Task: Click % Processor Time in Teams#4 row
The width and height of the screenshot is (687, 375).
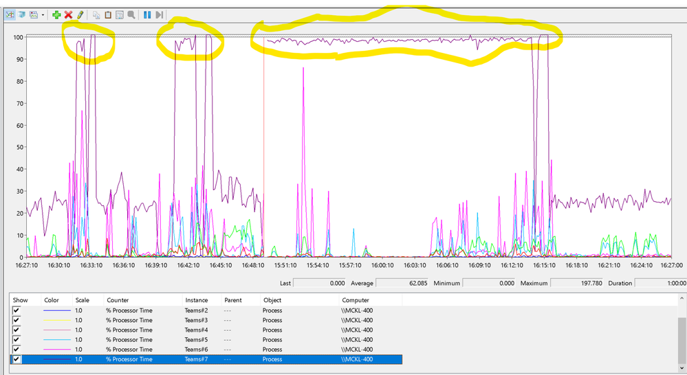Action: 129,330
